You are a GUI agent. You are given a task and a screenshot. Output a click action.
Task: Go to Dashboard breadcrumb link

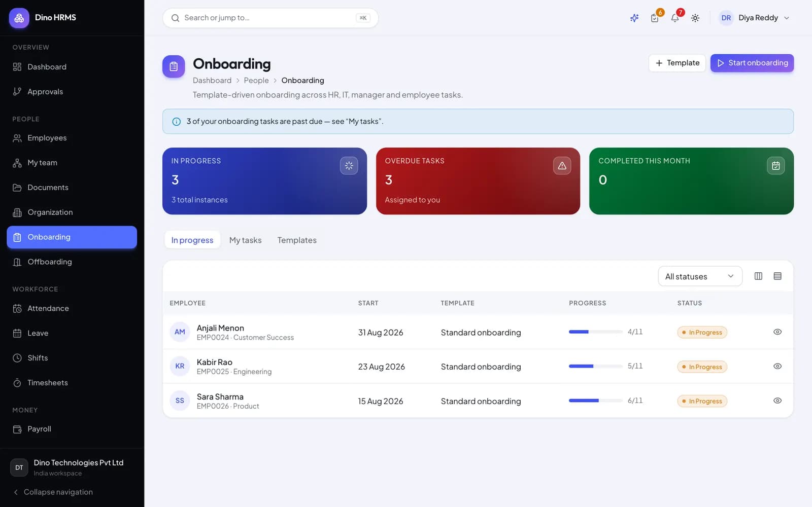tap(212, 81)
